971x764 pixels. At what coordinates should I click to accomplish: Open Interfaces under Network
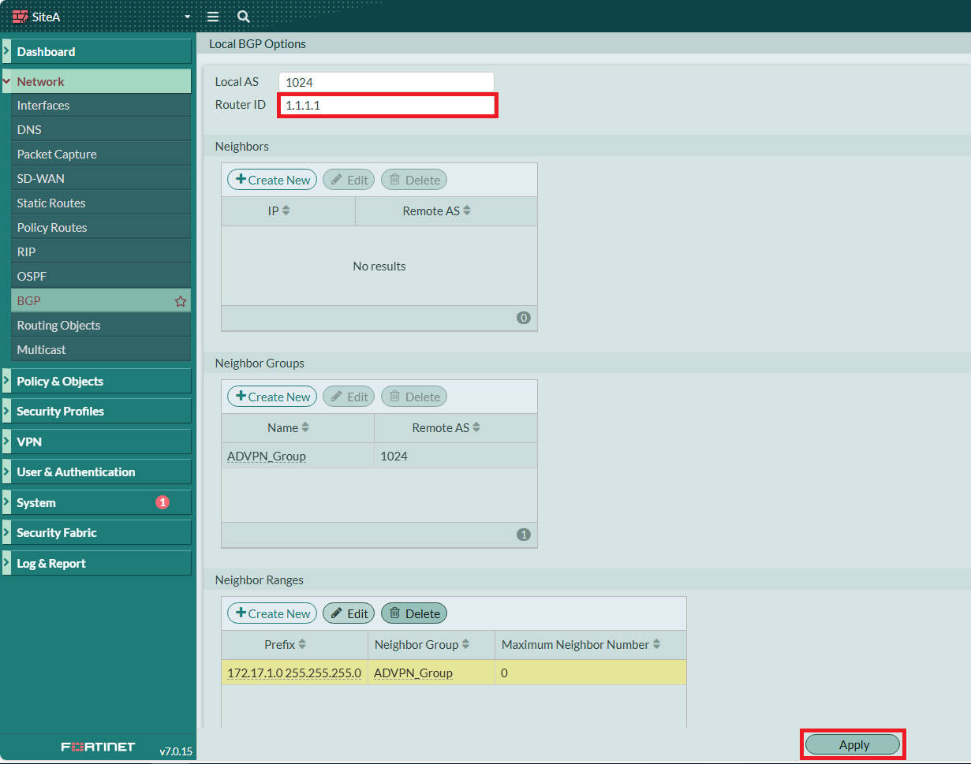point(101,106)
